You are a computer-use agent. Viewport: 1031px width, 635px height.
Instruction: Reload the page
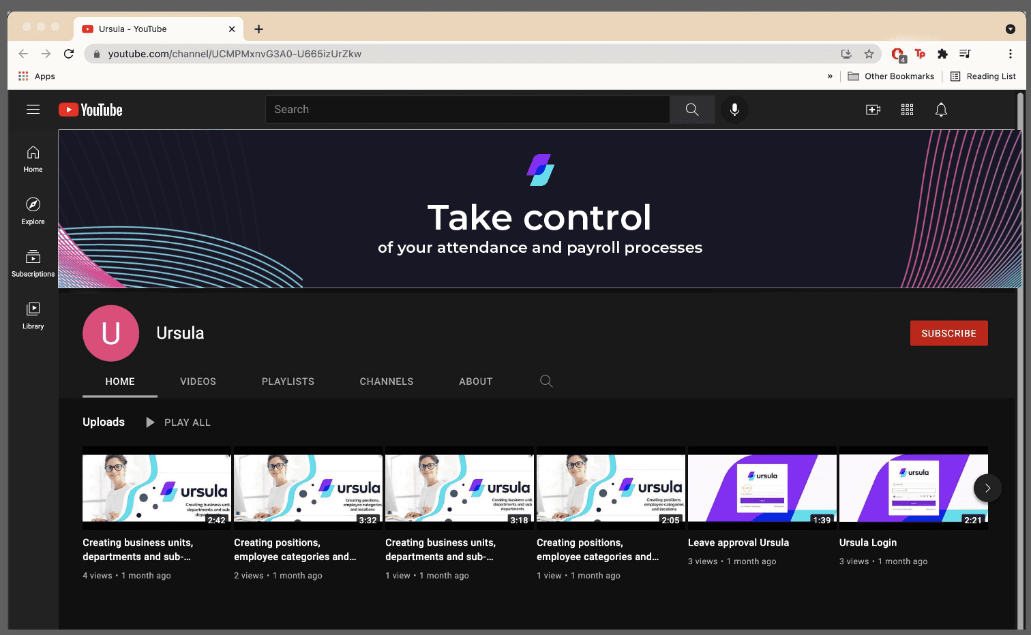[x=68, y=54]
